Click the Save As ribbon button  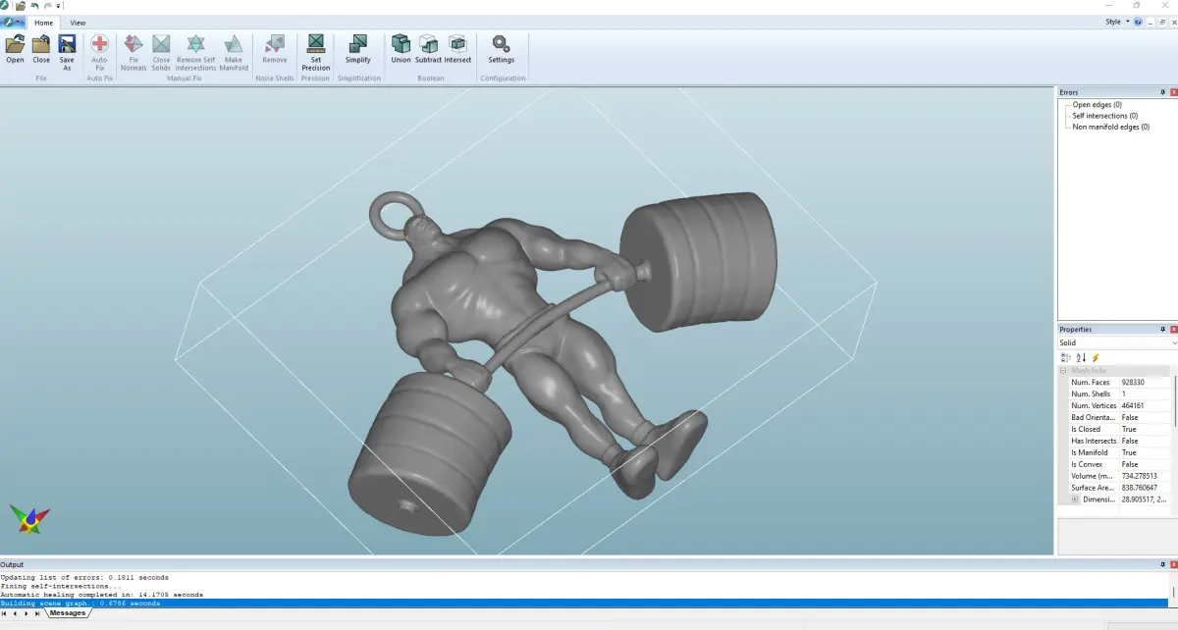[67, 52]
